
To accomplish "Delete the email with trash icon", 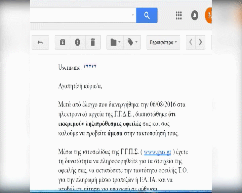I will pos(93,42).
